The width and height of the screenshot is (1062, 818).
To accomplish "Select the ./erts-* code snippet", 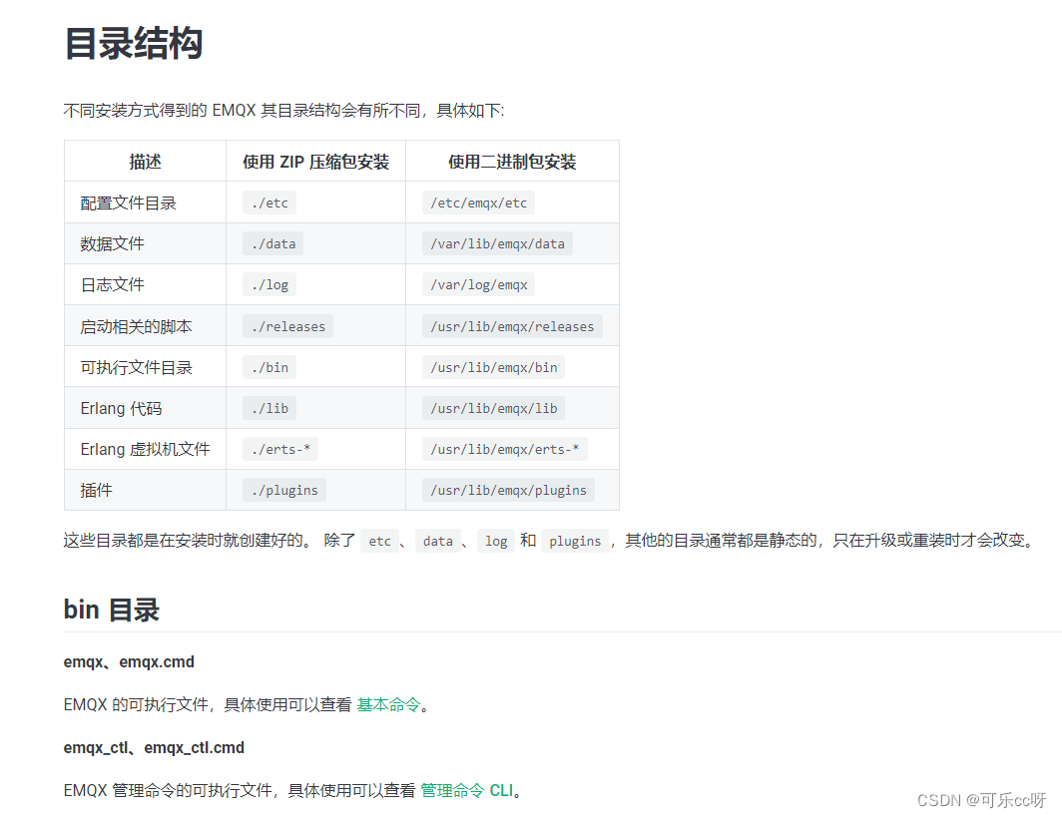I will coord(279,448).
